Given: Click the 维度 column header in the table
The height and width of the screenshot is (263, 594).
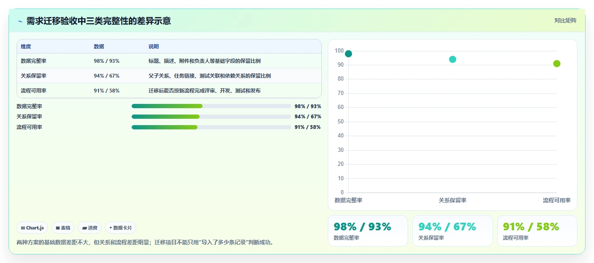Looking at the screenshot, I should 26,47.
